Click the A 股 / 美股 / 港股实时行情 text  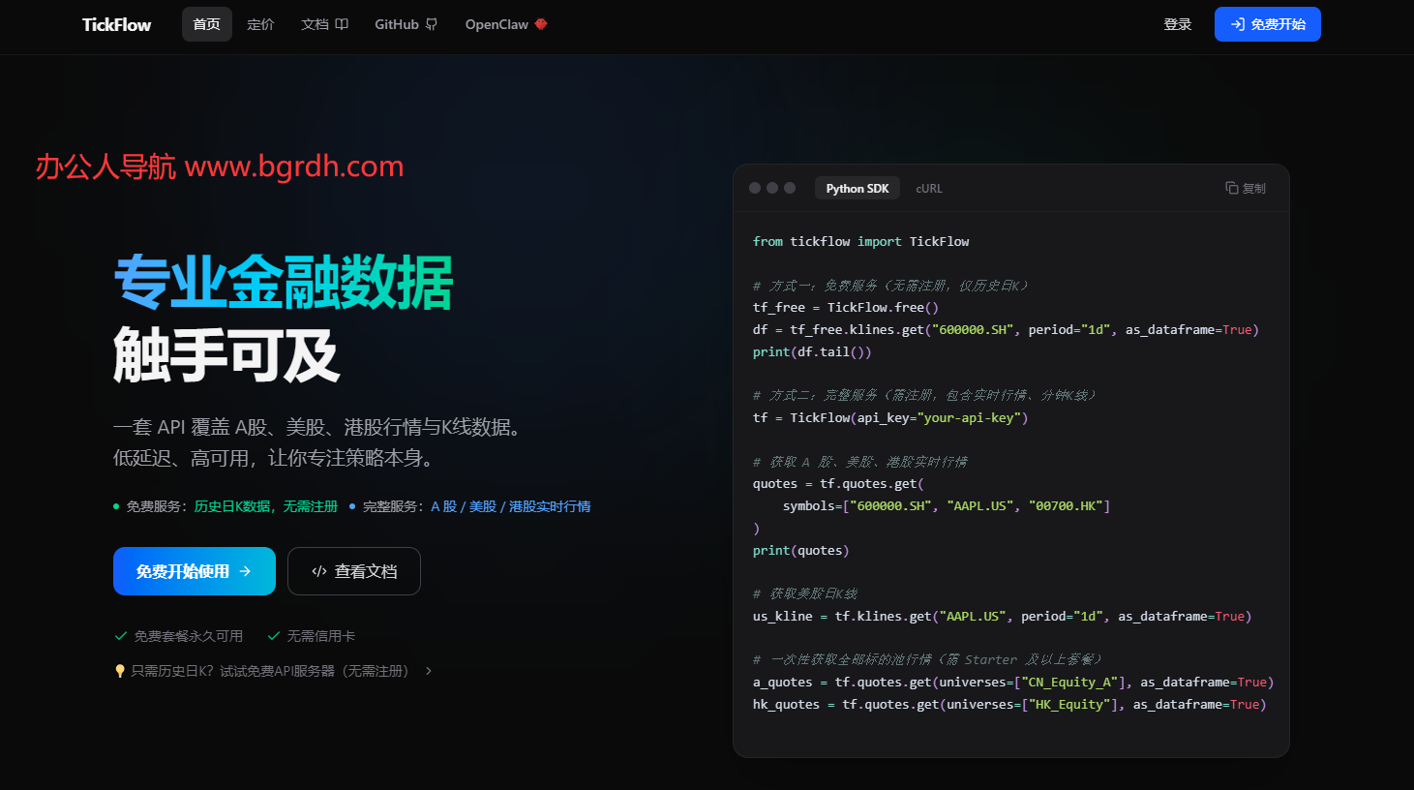[x=511, y=506]
